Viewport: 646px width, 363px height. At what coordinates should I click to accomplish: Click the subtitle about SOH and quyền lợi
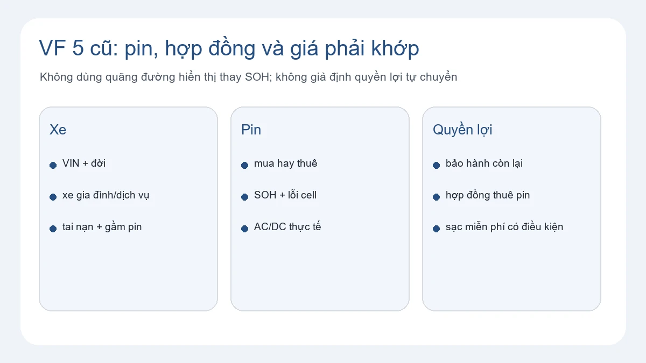coord(248,77)
